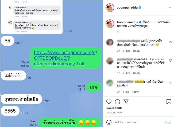Open boompanadda profile picture in header
Image resolution: width=174 pixels, height=127 pixels.
[110, 8]
